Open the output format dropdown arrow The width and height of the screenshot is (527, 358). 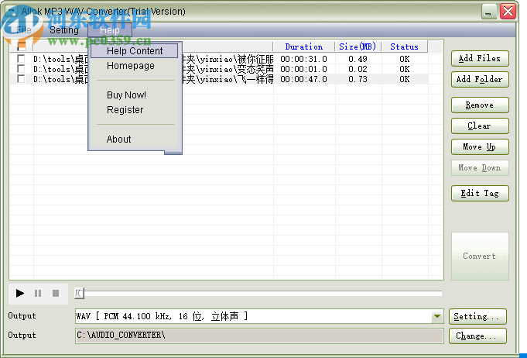click(x=437, y=316)
